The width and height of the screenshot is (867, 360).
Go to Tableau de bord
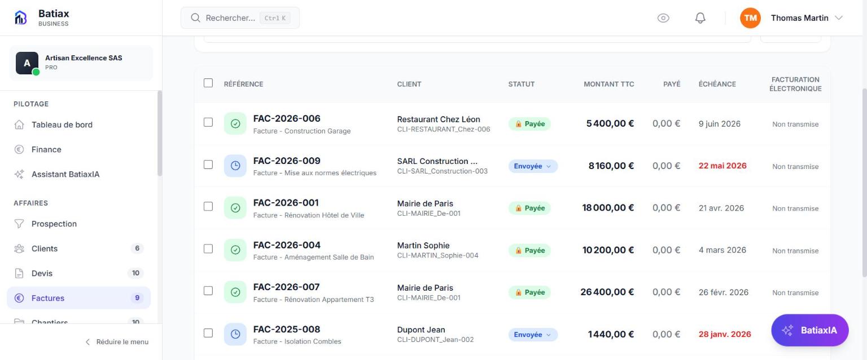coord(79,125)
